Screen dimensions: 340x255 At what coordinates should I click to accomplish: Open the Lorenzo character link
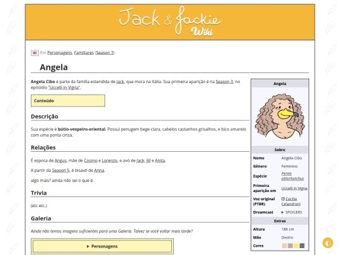tap(110, 161)
